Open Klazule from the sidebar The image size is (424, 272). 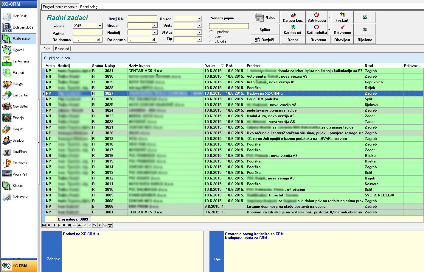tap(18, 186)
